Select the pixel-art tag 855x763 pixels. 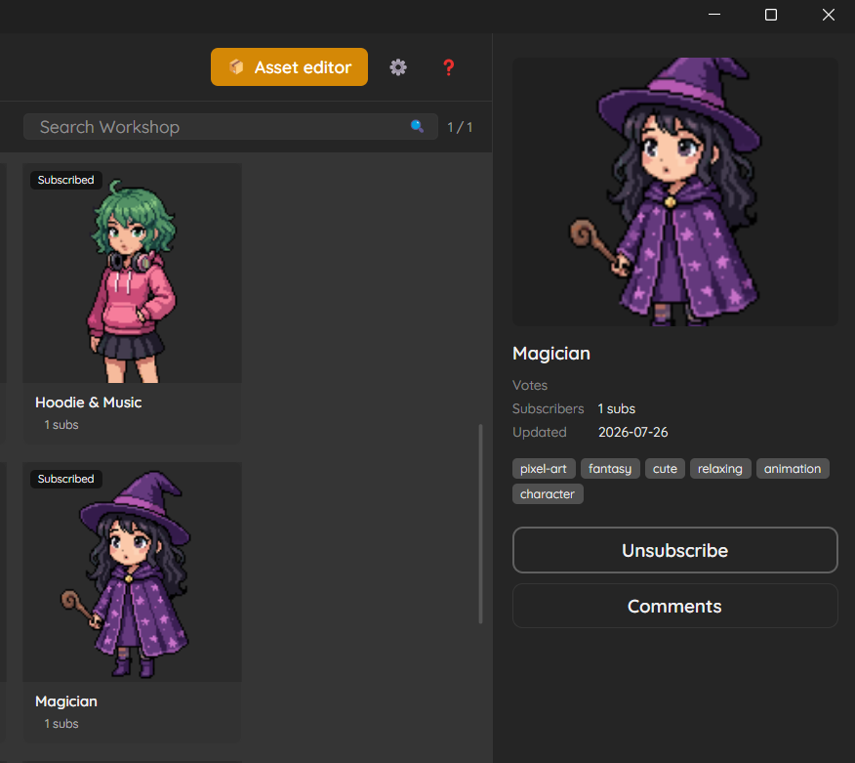(x=544, y=468)
